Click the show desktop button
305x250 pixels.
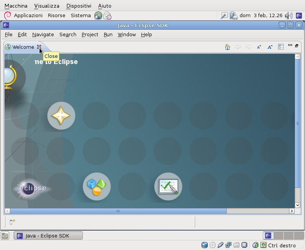click(x=5, y=236)
